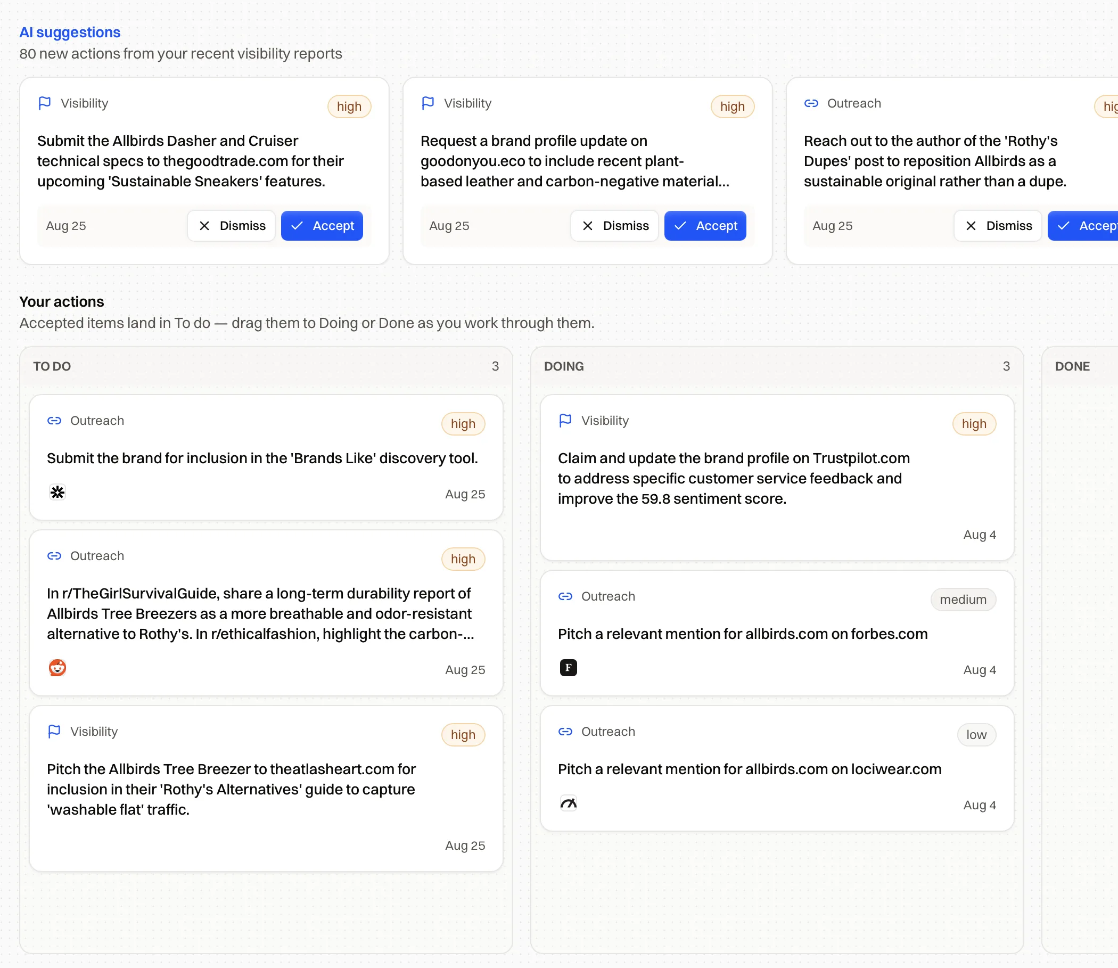The image size is (1118, 968).
Task: Click link icon on lociwear.com pitch card
Action: tap(565, 732)
